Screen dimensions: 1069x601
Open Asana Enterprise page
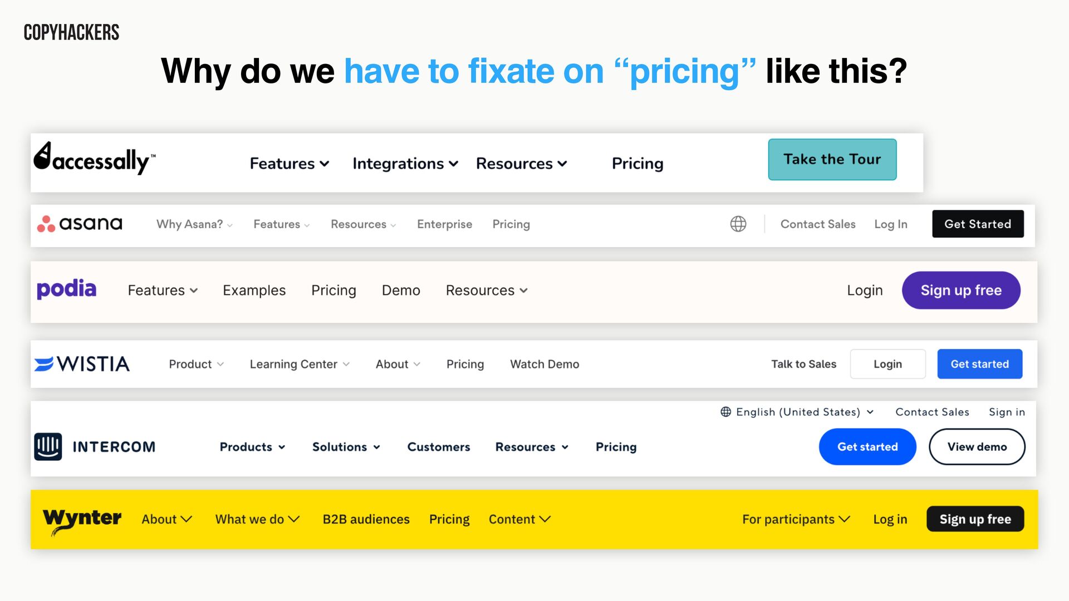[444, 224]
